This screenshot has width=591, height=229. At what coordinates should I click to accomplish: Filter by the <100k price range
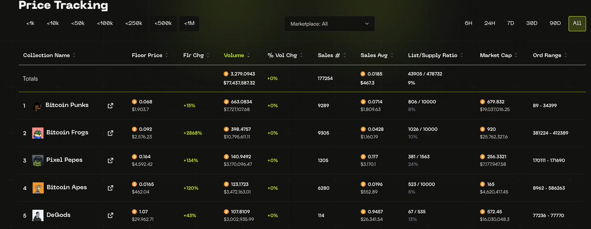pyautogui.click(x=105, y=23)
